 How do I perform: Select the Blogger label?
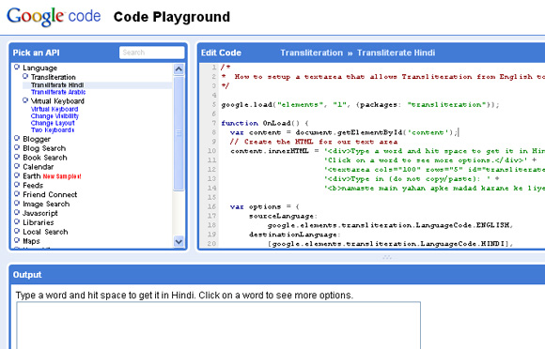pyautogui.click(x=37, y=139)
